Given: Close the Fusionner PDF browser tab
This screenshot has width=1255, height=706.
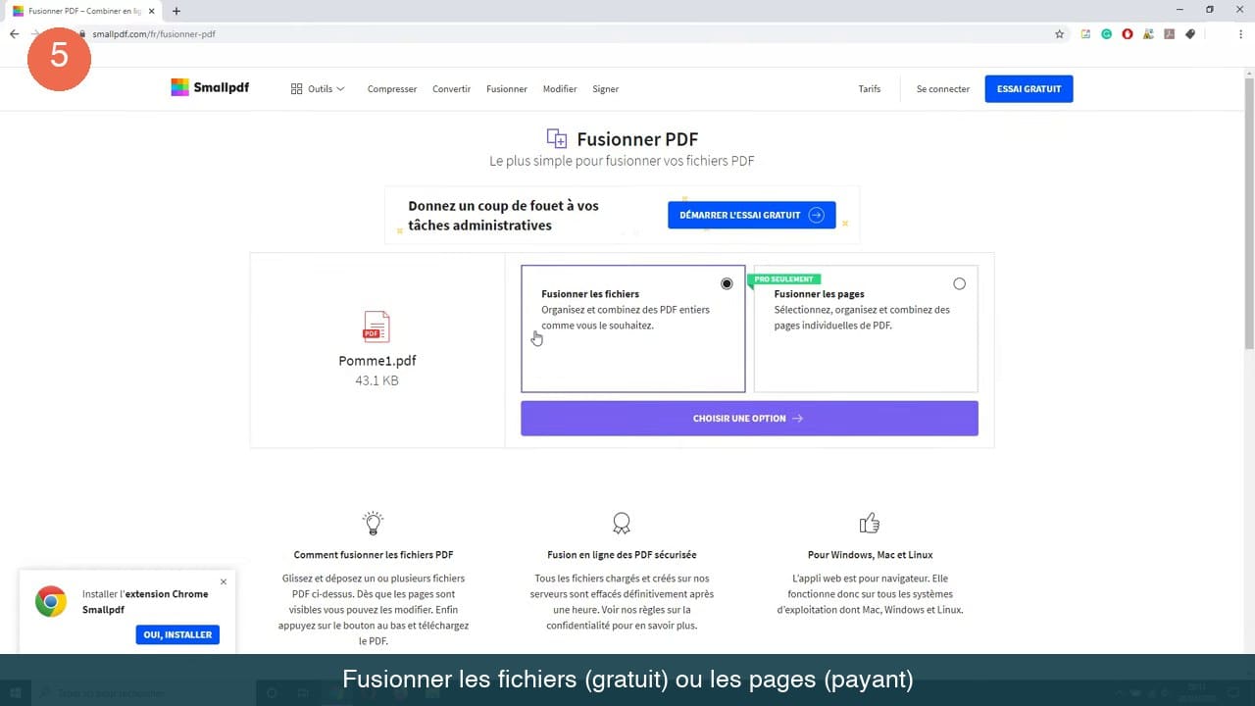Looking at the screenshot, I should (152, 11).
